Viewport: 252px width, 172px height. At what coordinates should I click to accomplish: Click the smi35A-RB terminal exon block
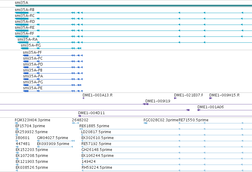click(x=22, y=13)
